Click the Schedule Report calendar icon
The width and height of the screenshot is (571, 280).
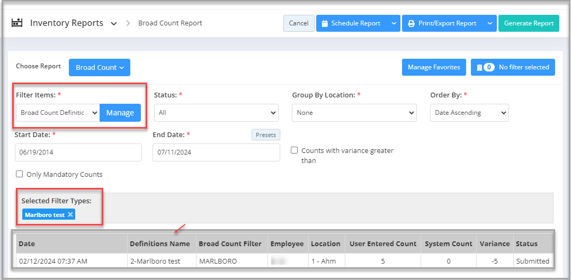325,23
